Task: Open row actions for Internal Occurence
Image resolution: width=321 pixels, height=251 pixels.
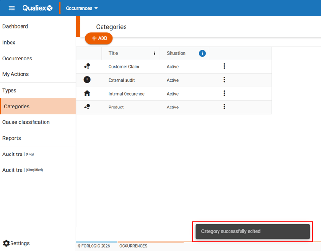Action: point(224,93)
